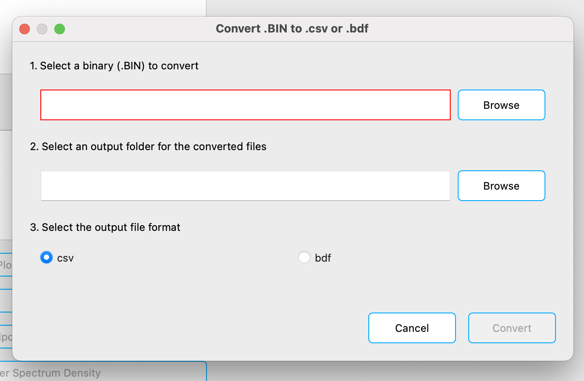
Task: Browse for a binary .BIN file
Action: point(501,105)
